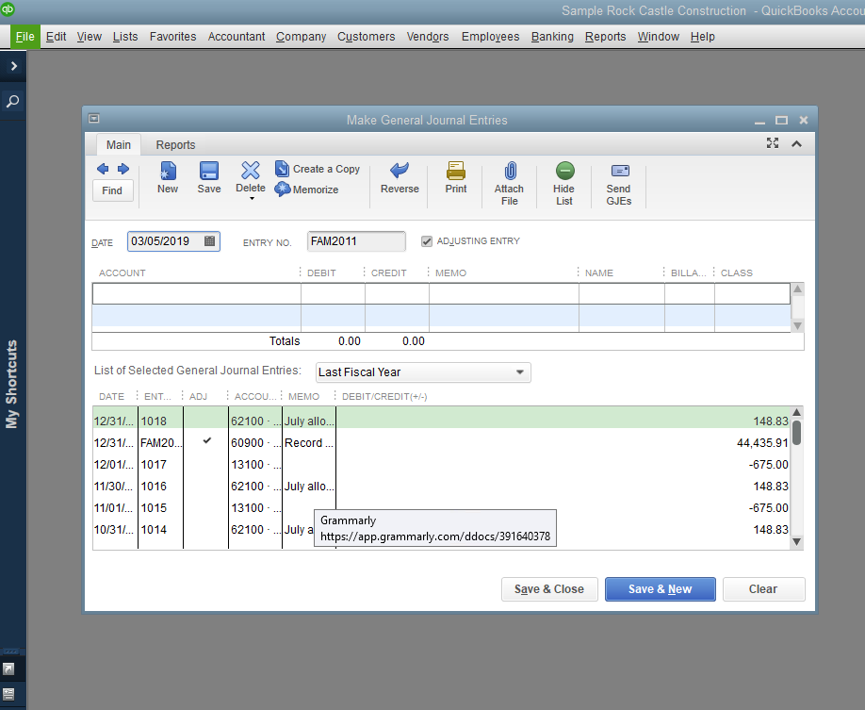Open the Last Fiscal Year dropdown
865x710 pixels.
point(519,372)
